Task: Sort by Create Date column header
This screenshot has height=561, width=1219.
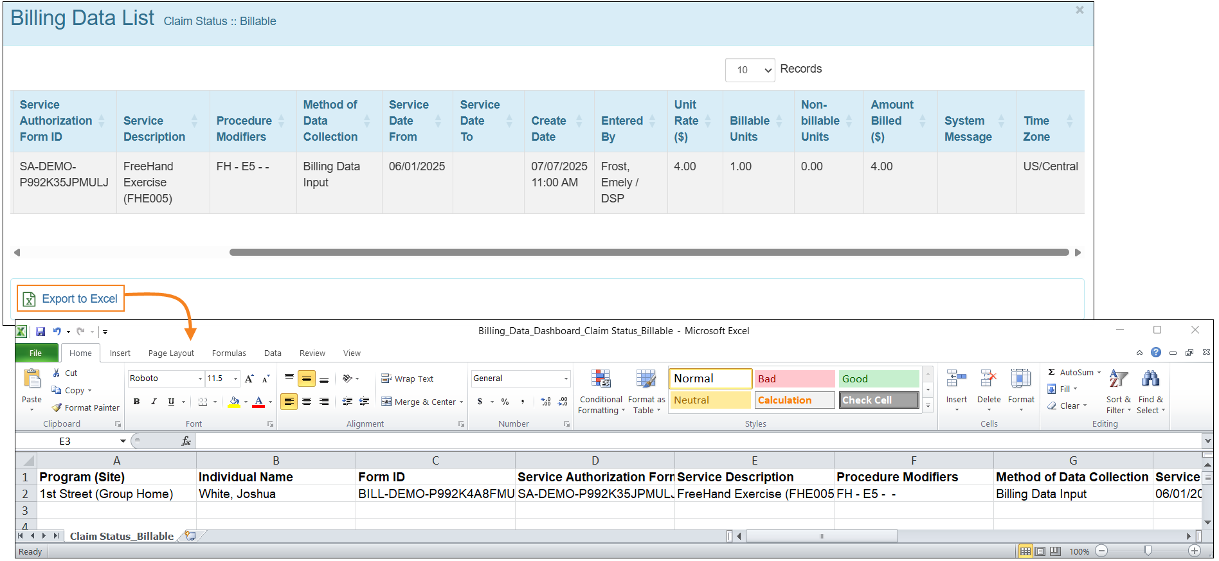Action: (x=559, y=121)
